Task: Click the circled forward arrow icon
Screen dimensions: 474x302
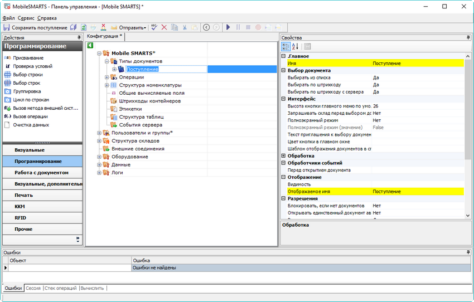Action: pyautogui.click(x=216, y=27)
